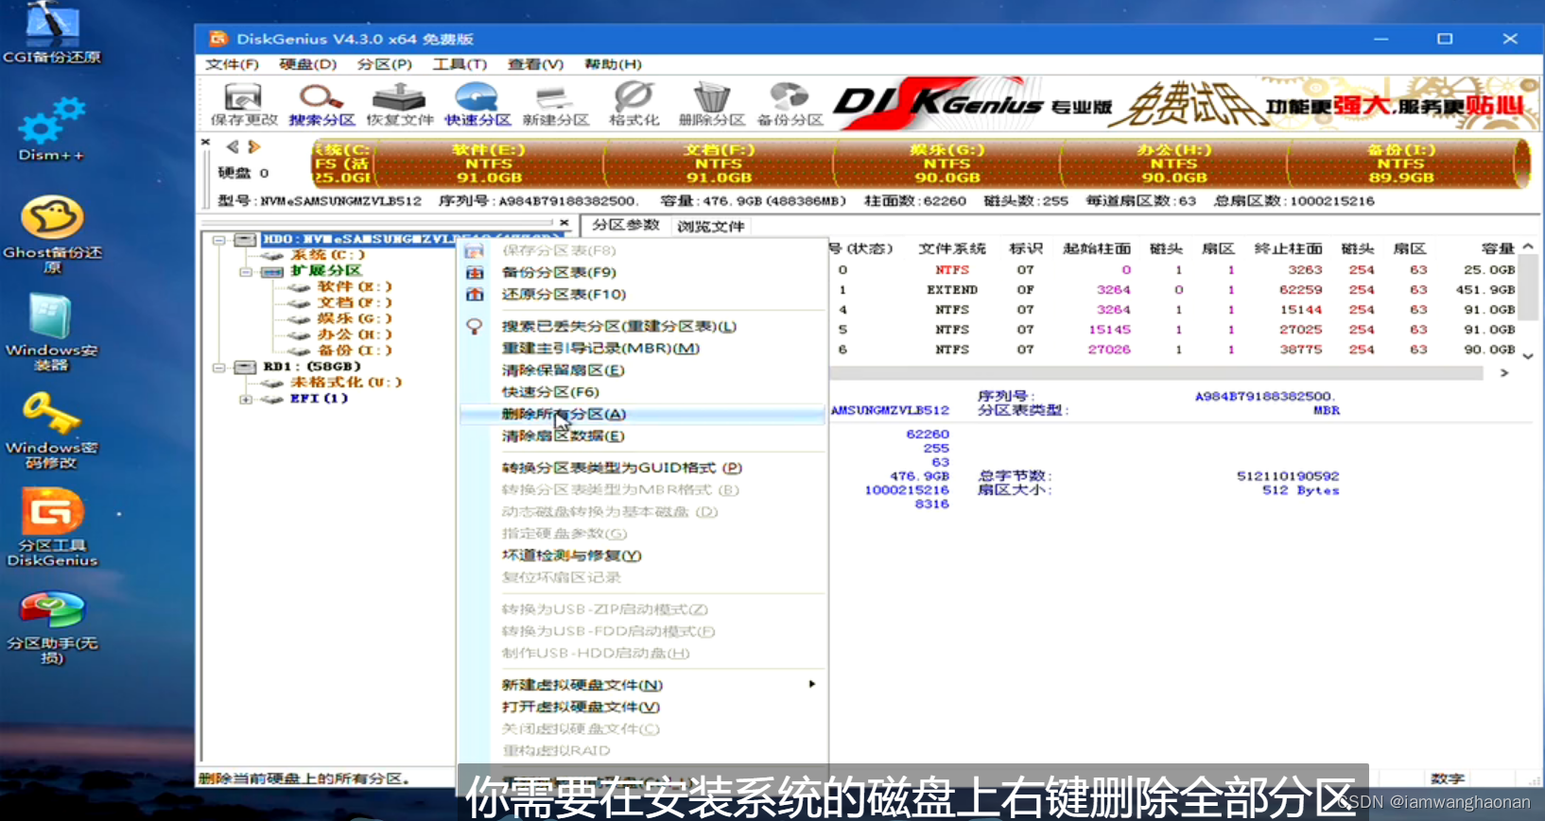The width and height of the screenshot is (1545, 821).
Task: Select 文档 (F:) tree item
Action: 354,302
